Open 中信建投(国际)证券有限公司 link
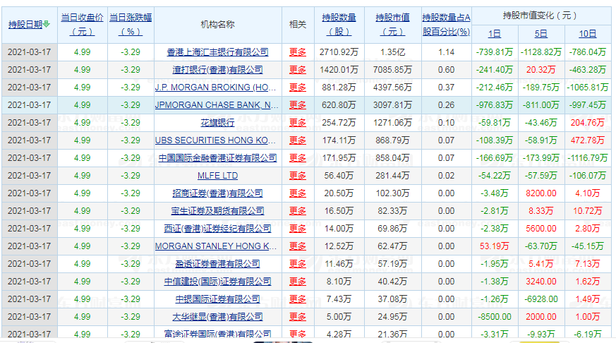The image size is (616, 343). [217, 282]
